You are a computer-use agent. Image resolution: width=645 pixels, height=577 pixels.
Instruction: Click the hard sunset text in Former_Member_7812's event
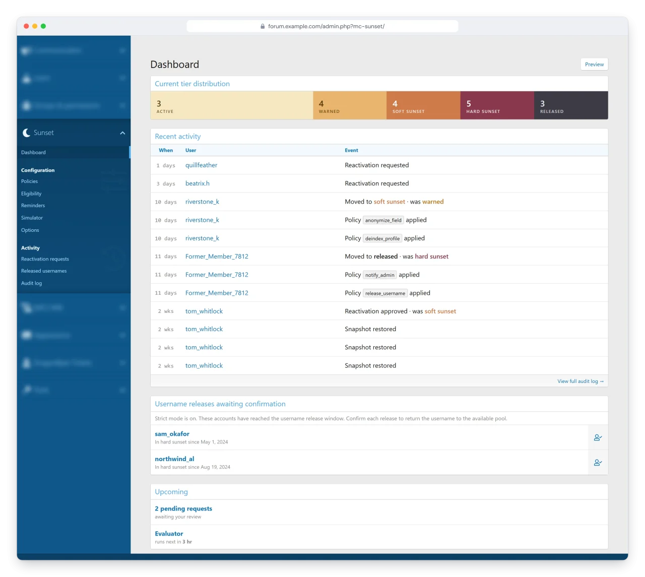(x=432, y=257)
